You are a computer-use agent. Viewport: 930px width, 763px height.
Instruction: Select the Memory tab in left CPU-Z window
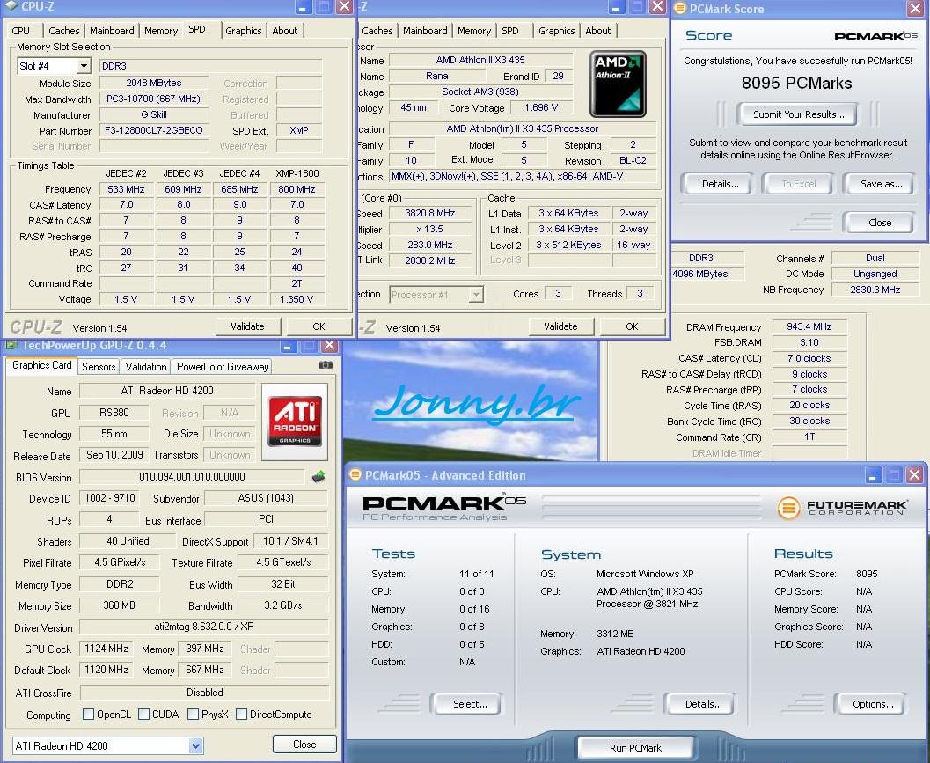161,31
